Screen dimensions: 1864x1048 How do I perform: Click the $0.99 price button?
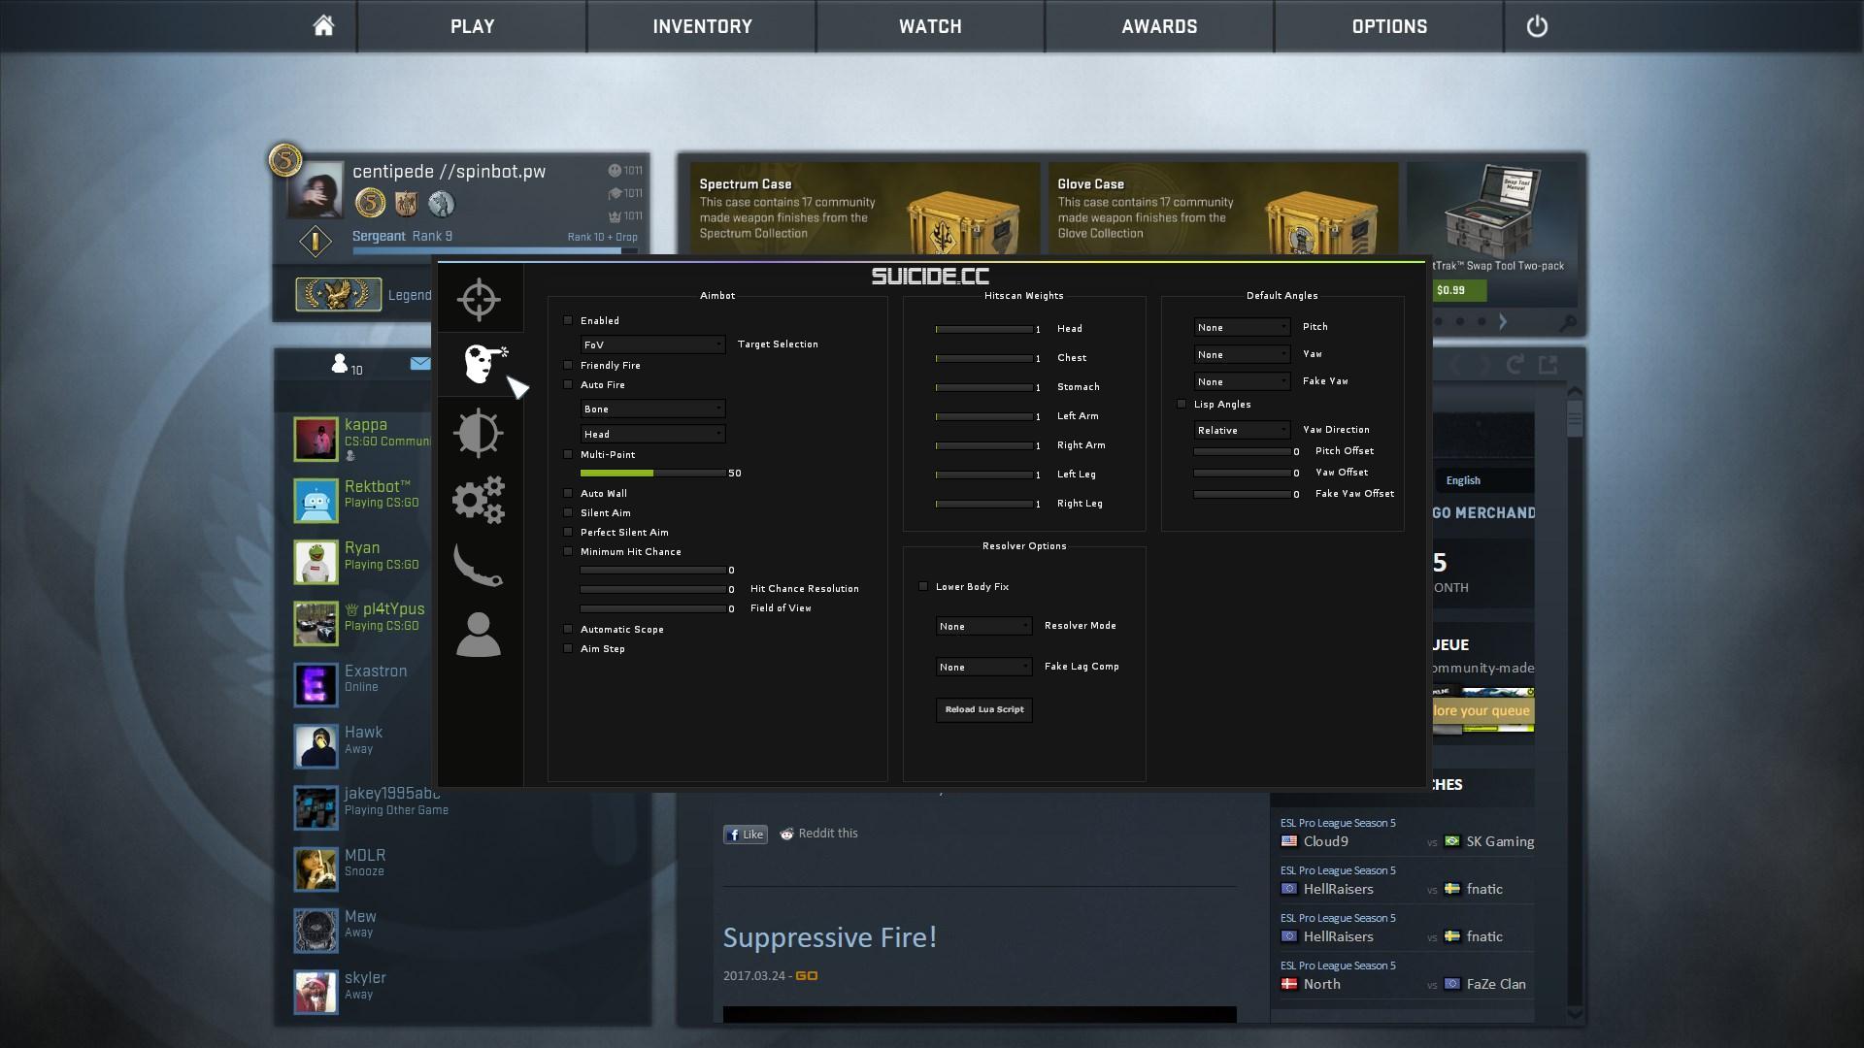point(1459,290)
